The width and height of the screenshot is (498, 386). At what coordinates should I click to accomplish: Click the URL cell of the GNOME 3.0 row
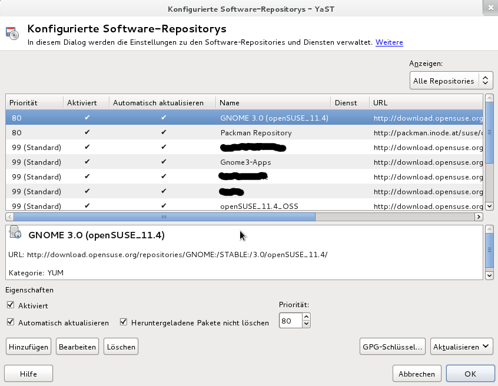tap(428, 118)
